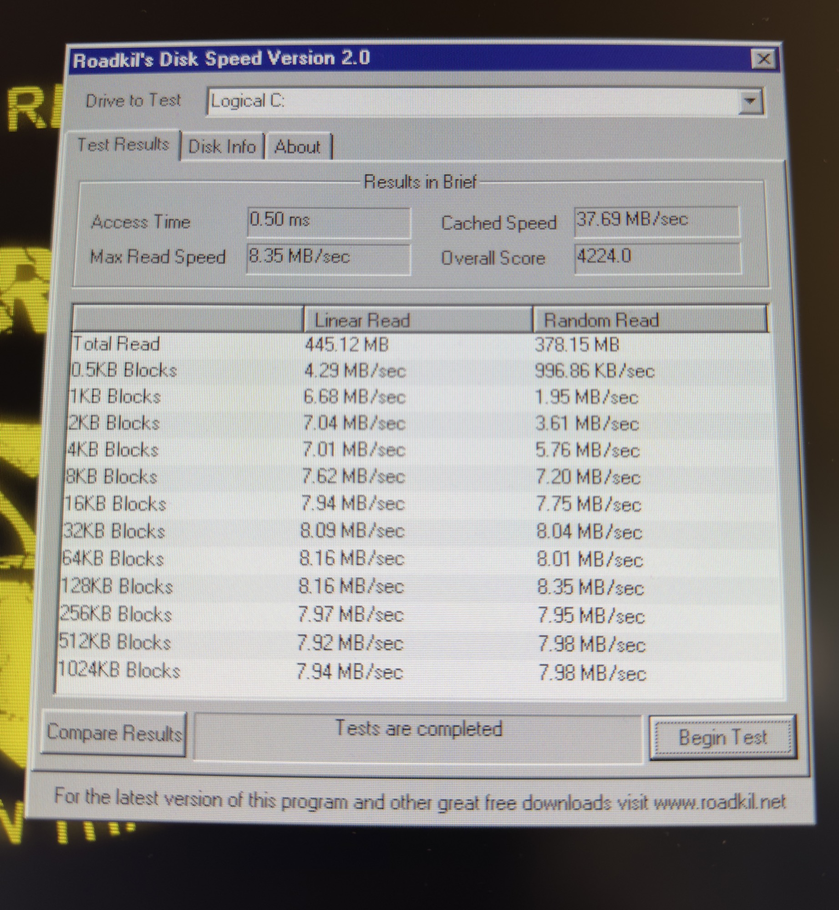
Task: Click the Compare Results button
Action: (x=114, y=733)
